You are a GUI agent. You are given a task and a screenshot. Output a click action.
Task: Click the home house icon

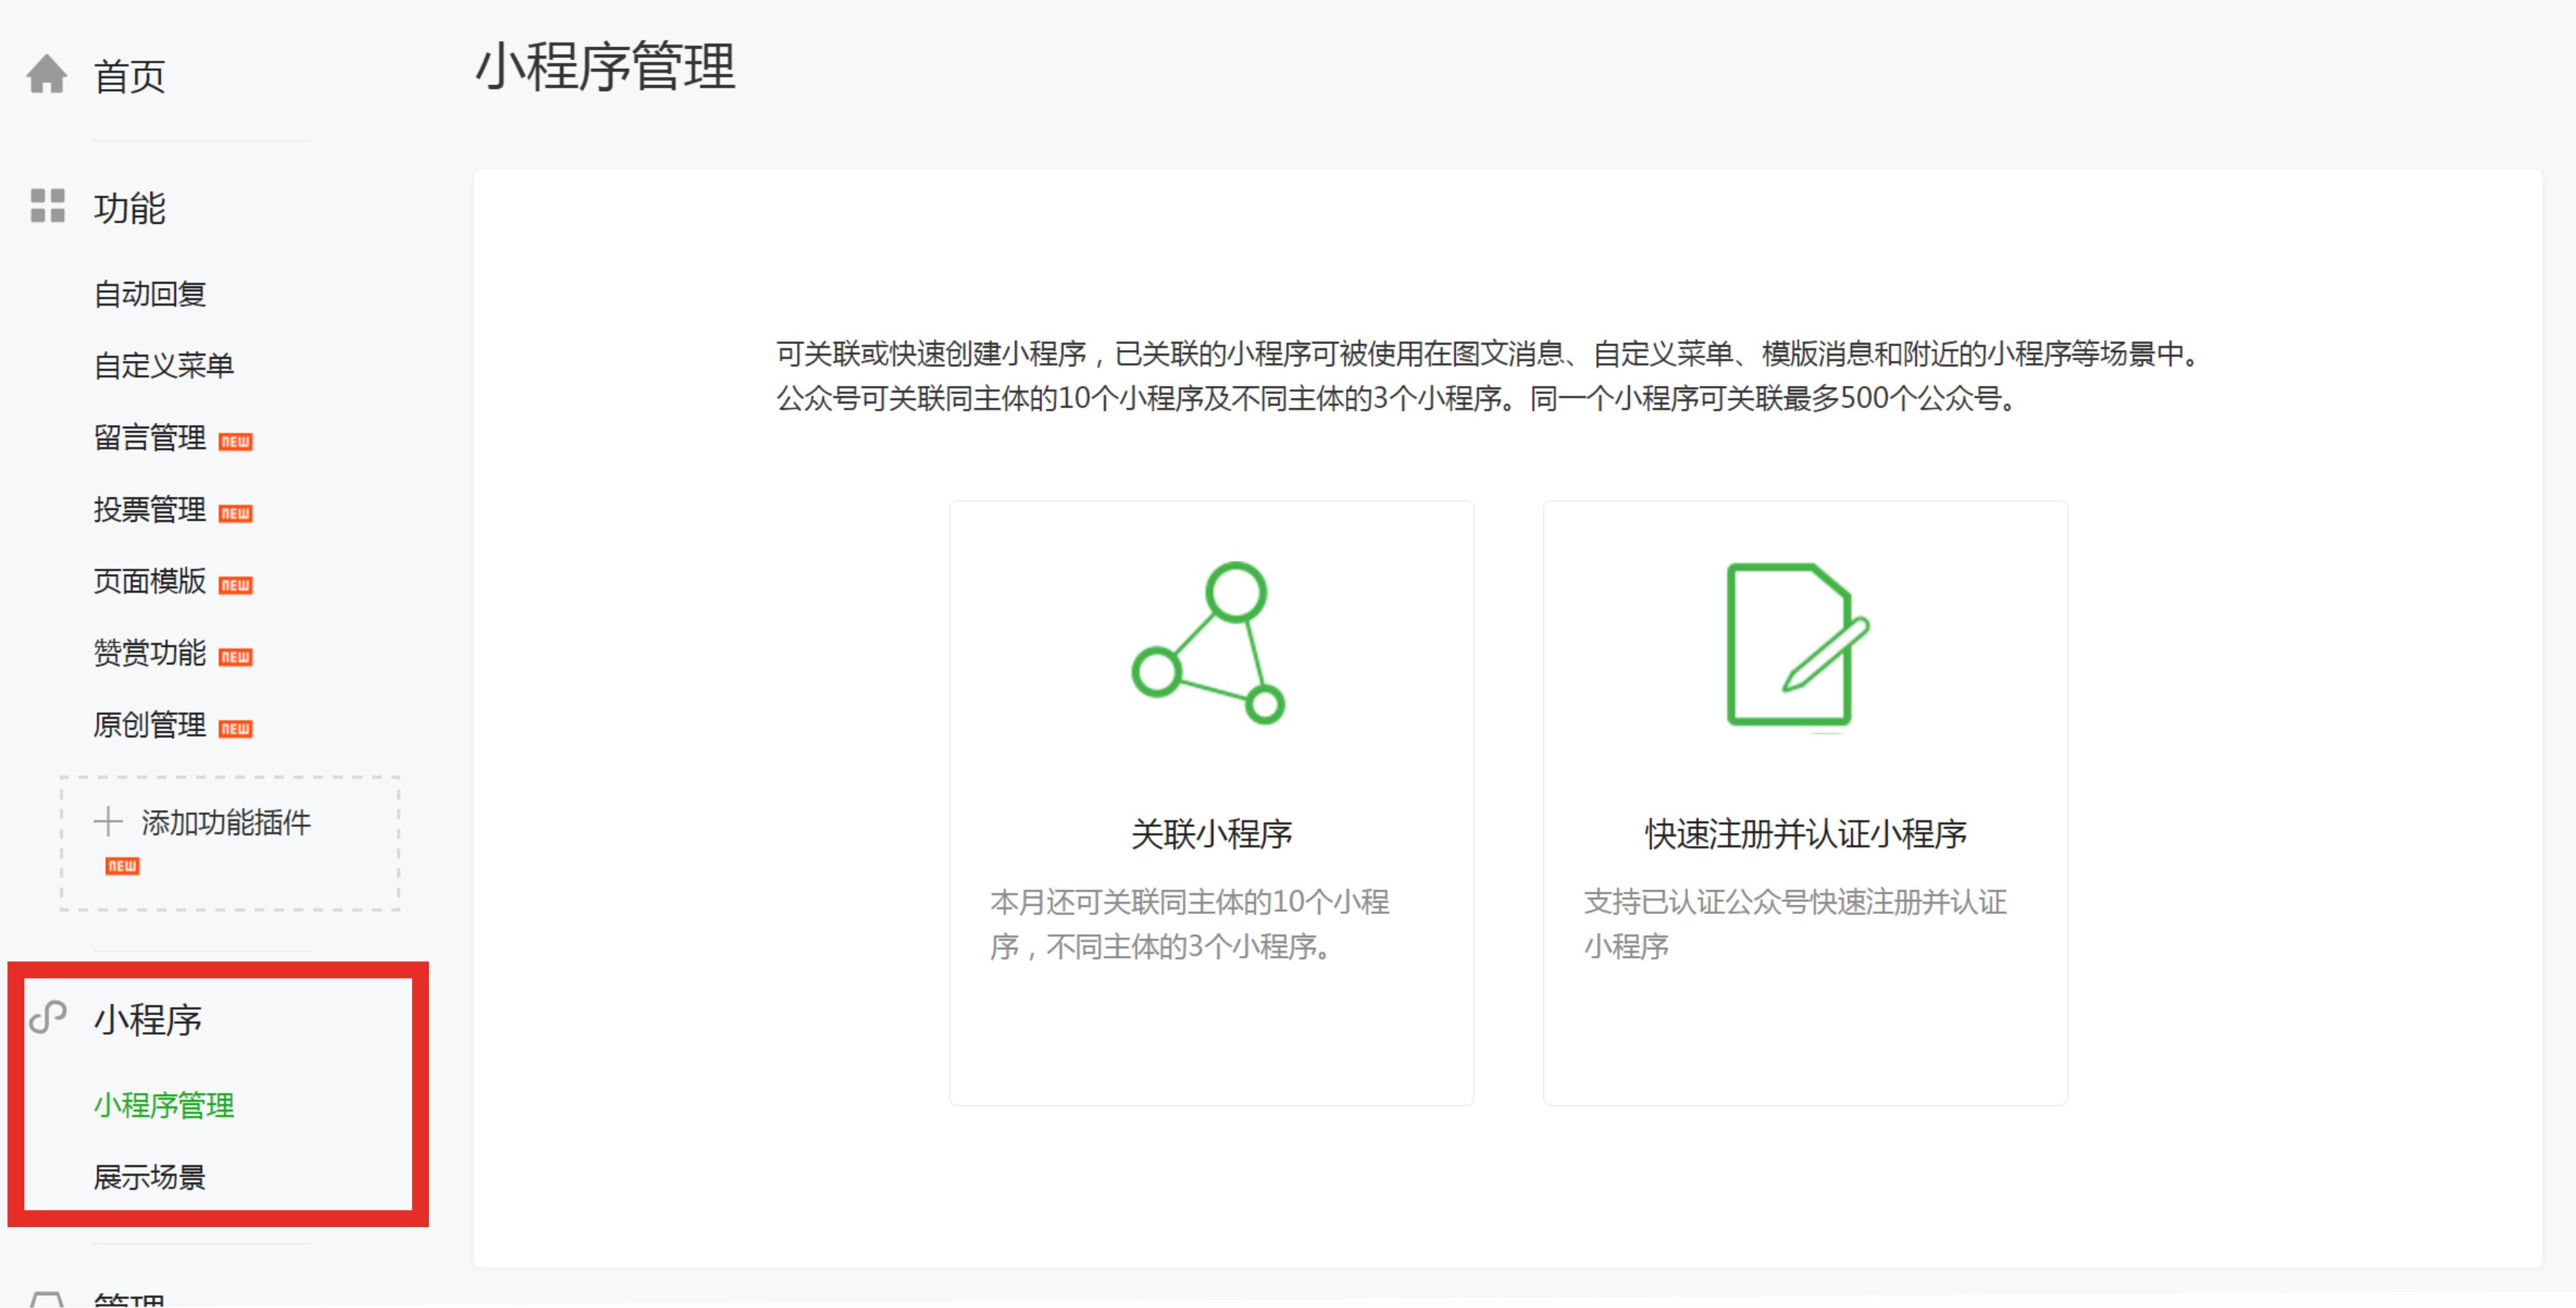[x=46, y=74]
